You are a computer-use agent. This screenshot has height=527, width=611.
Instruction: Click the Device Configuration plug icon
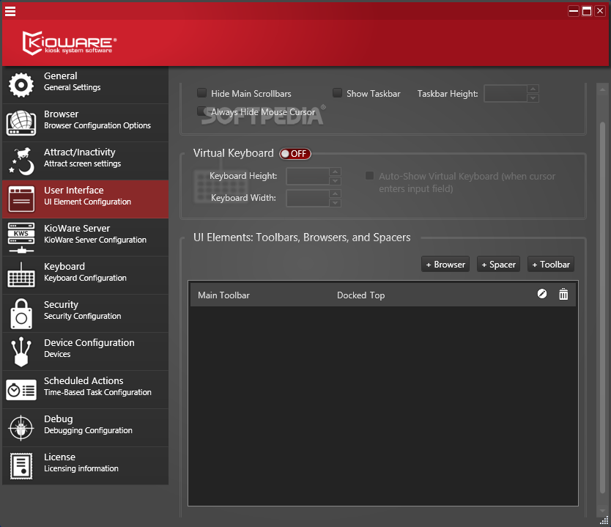pyautogui.click(x=21, y=352)
